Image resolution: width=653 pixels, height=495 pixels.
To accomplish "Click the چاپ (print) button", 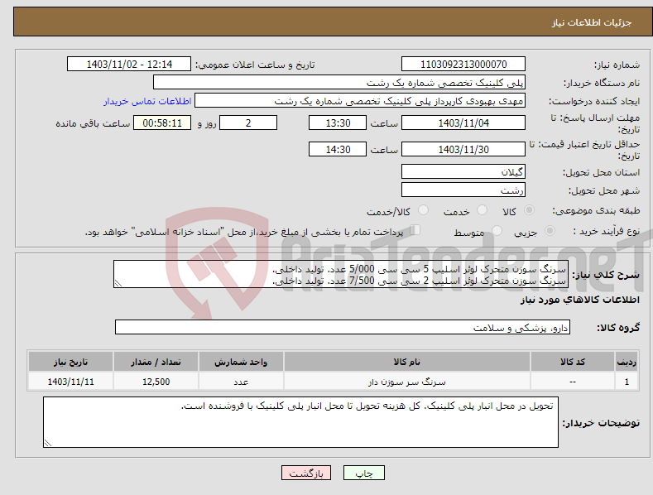I will (x=363, y=473).
